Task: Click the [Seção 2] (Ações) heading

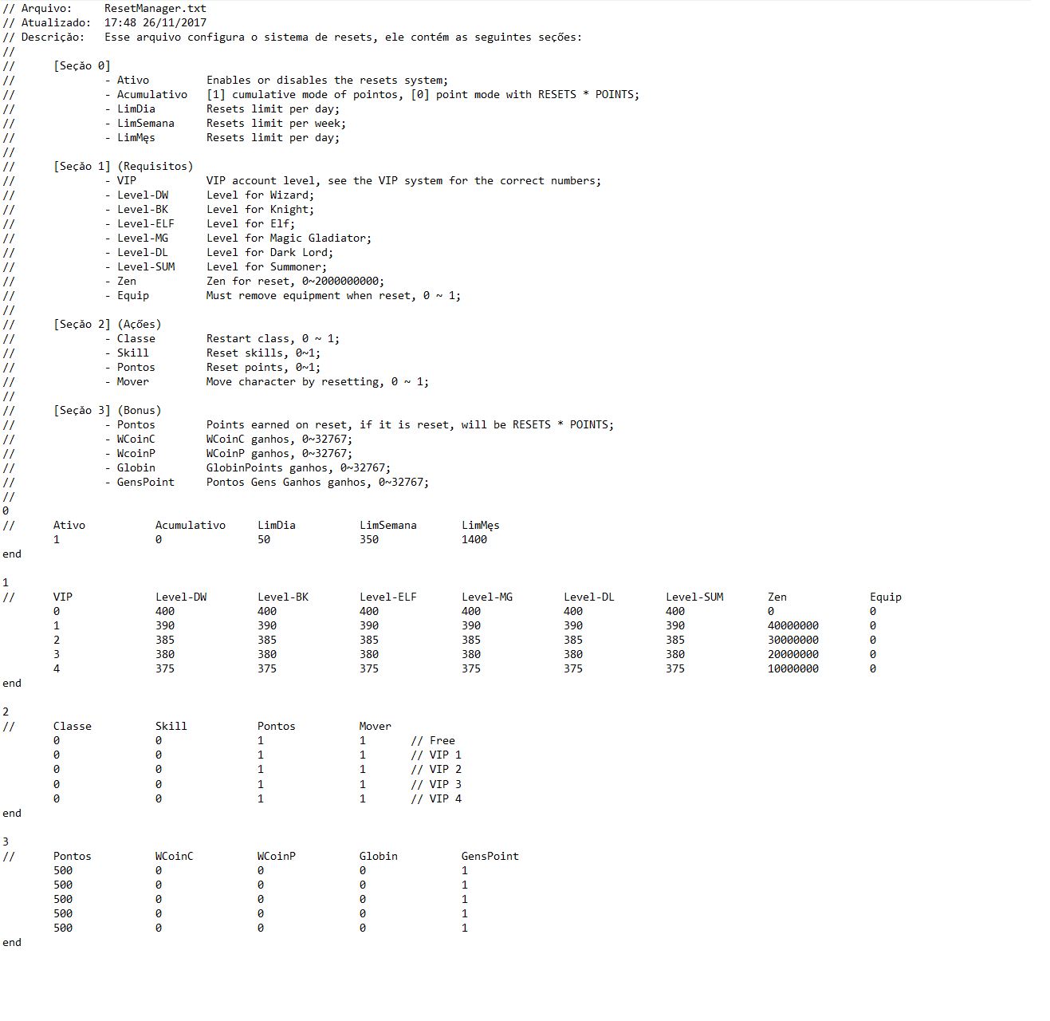Action: pyautogui.click(x=108, y=325)
